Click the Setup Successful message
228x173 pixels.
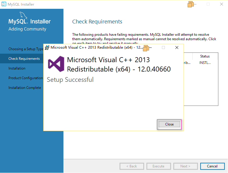[70, 80]
